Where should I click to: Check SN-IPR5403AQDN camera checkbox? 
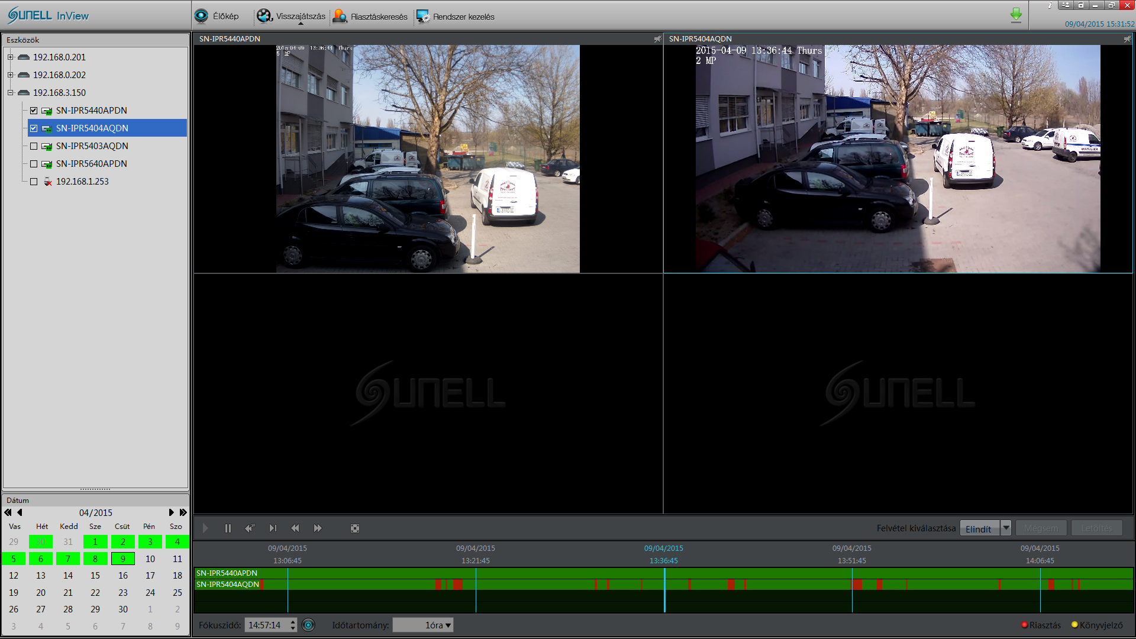point(34,146)
